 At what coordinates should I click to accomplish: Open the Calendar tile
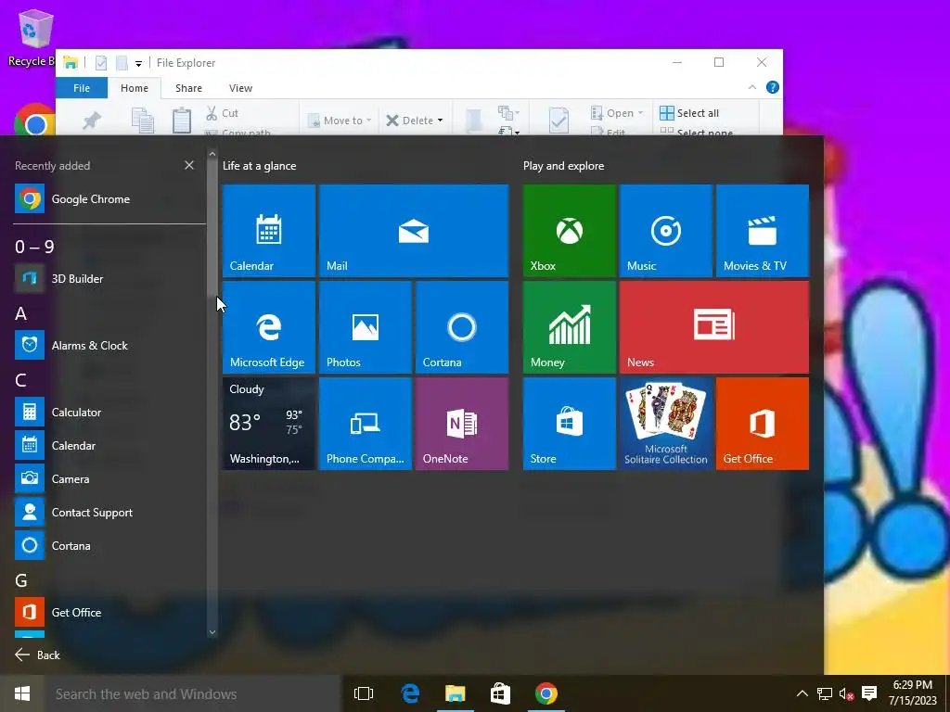tap(269, 231)
